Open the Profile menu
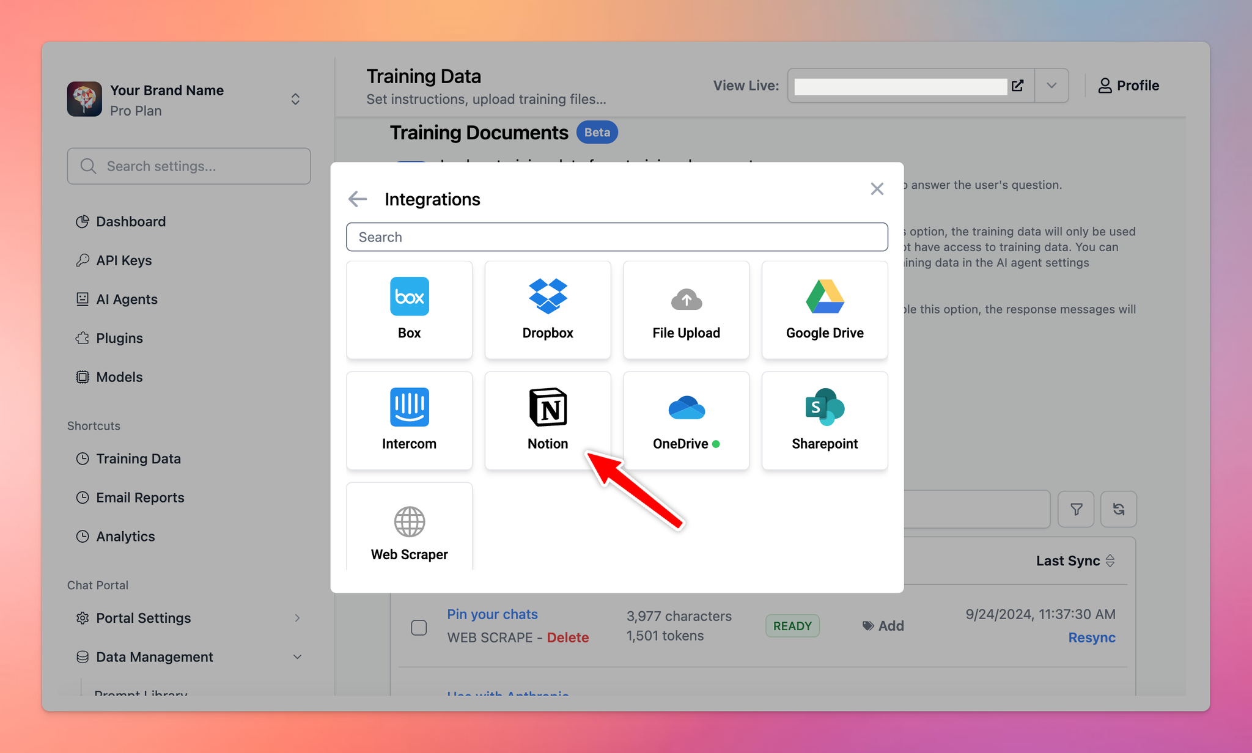 point(1129,86)
